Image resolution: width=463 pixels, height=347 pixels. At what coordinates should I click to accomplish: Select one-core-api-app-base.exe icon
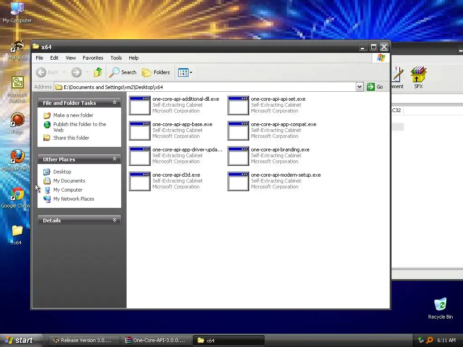pos(140,131)
